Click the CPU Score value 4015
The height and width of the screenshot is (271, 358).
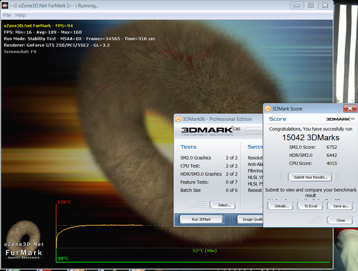[332, 163]
